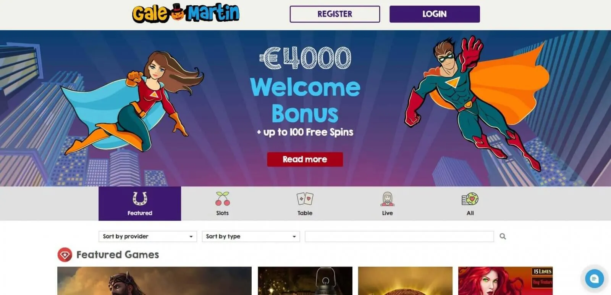611x295 pixels.
Task: Focus the game search input field
Action: coord(399,236)
